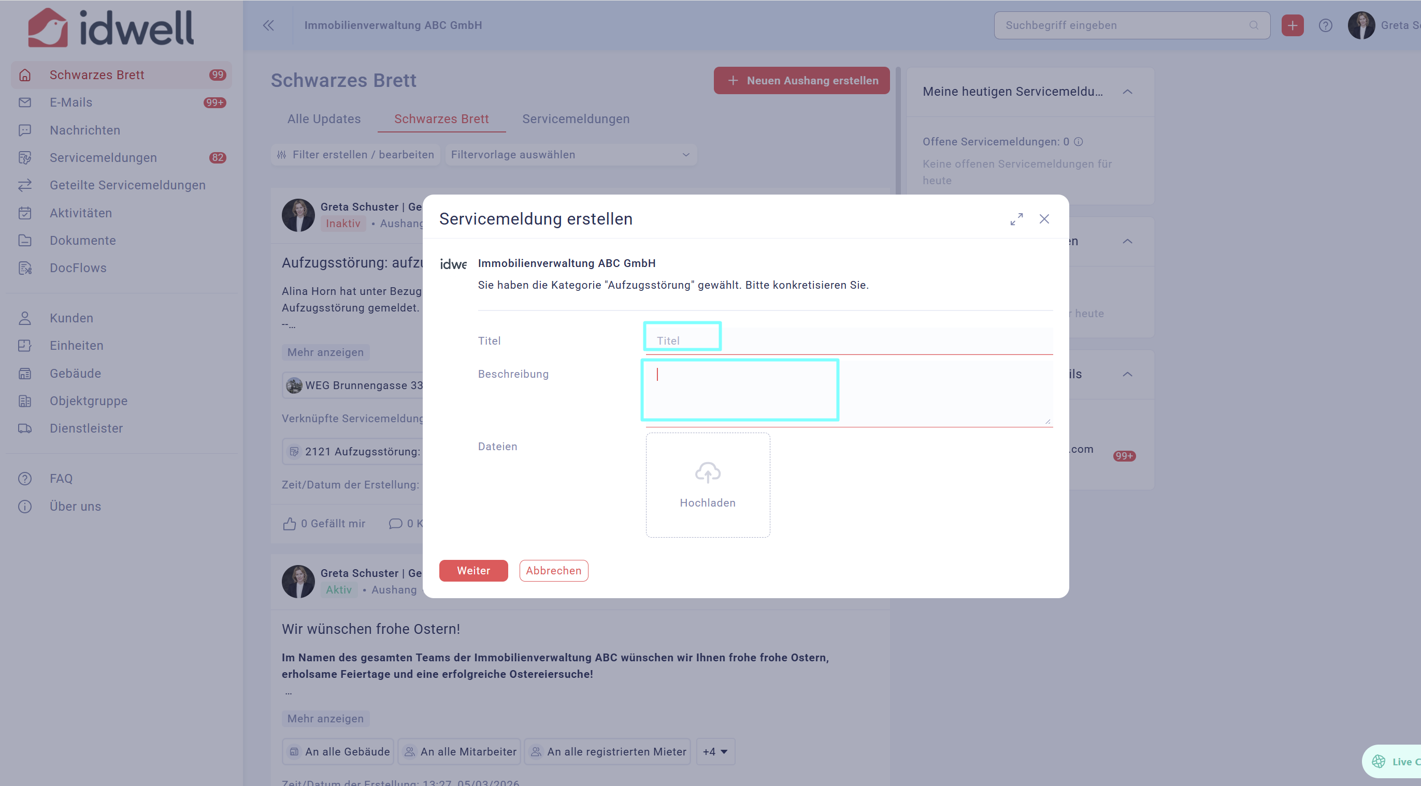This screenshot has height=786, width=1421.
Task: Close the Servicemeldung erstellen dialog
Action: tap(1044, 219)
